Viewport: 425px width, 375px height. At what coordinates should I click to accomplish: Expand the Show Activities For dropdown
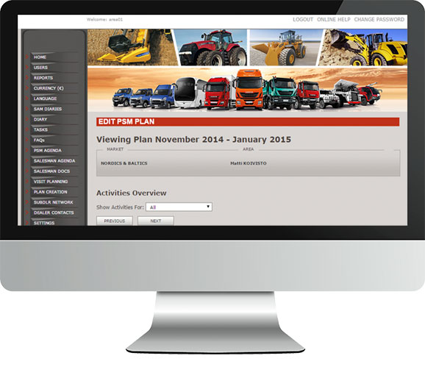point(179,207)
